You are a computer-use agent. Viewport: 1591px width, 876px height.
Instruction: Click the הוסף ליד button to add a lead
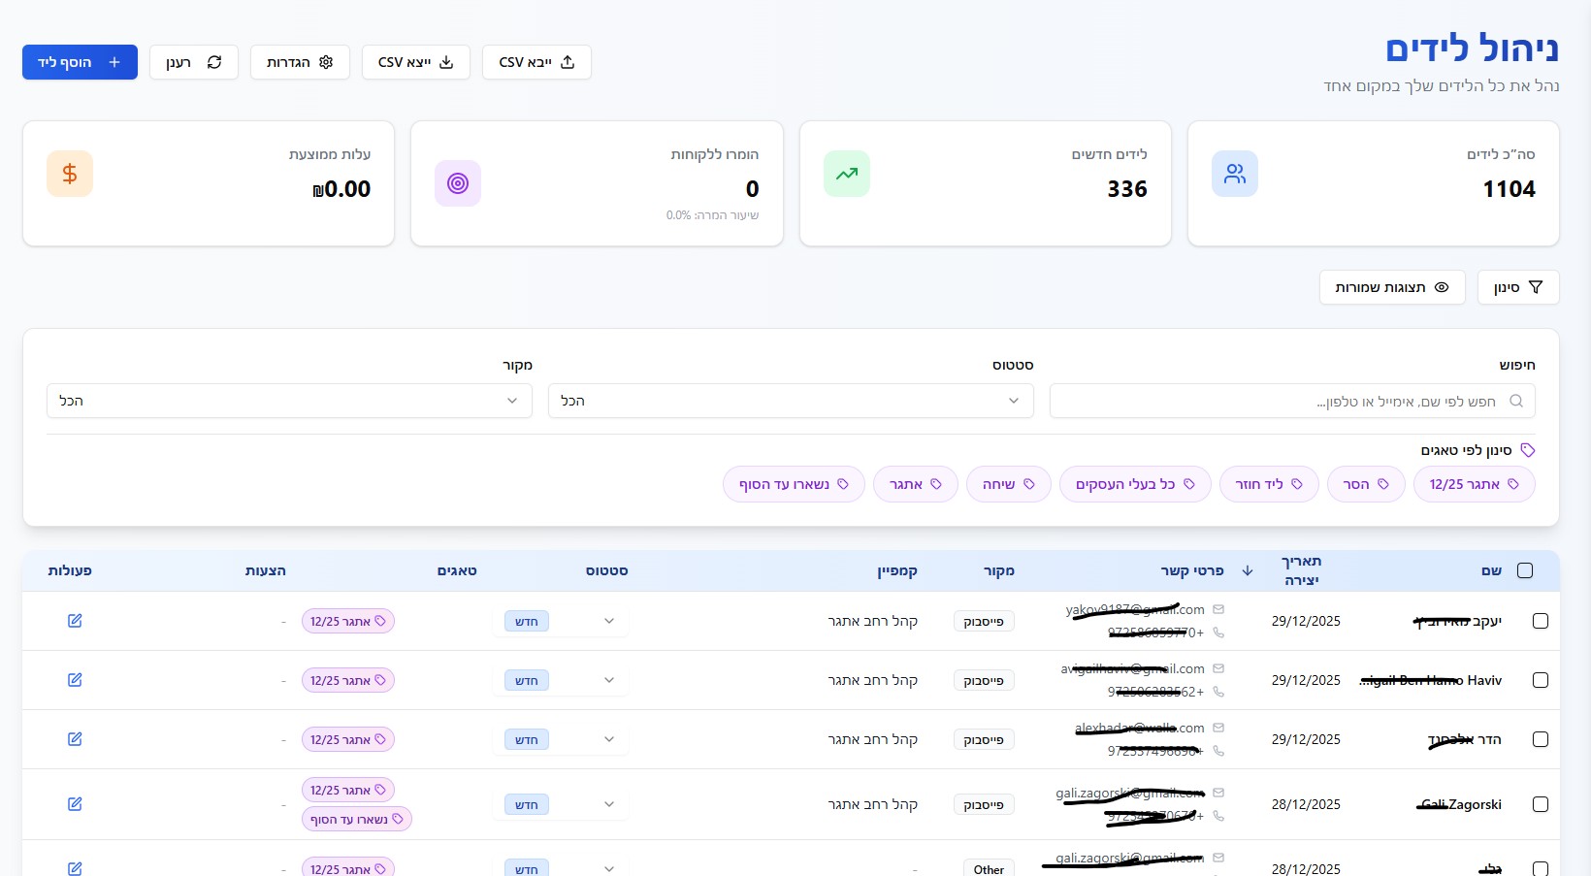[80, 61]
